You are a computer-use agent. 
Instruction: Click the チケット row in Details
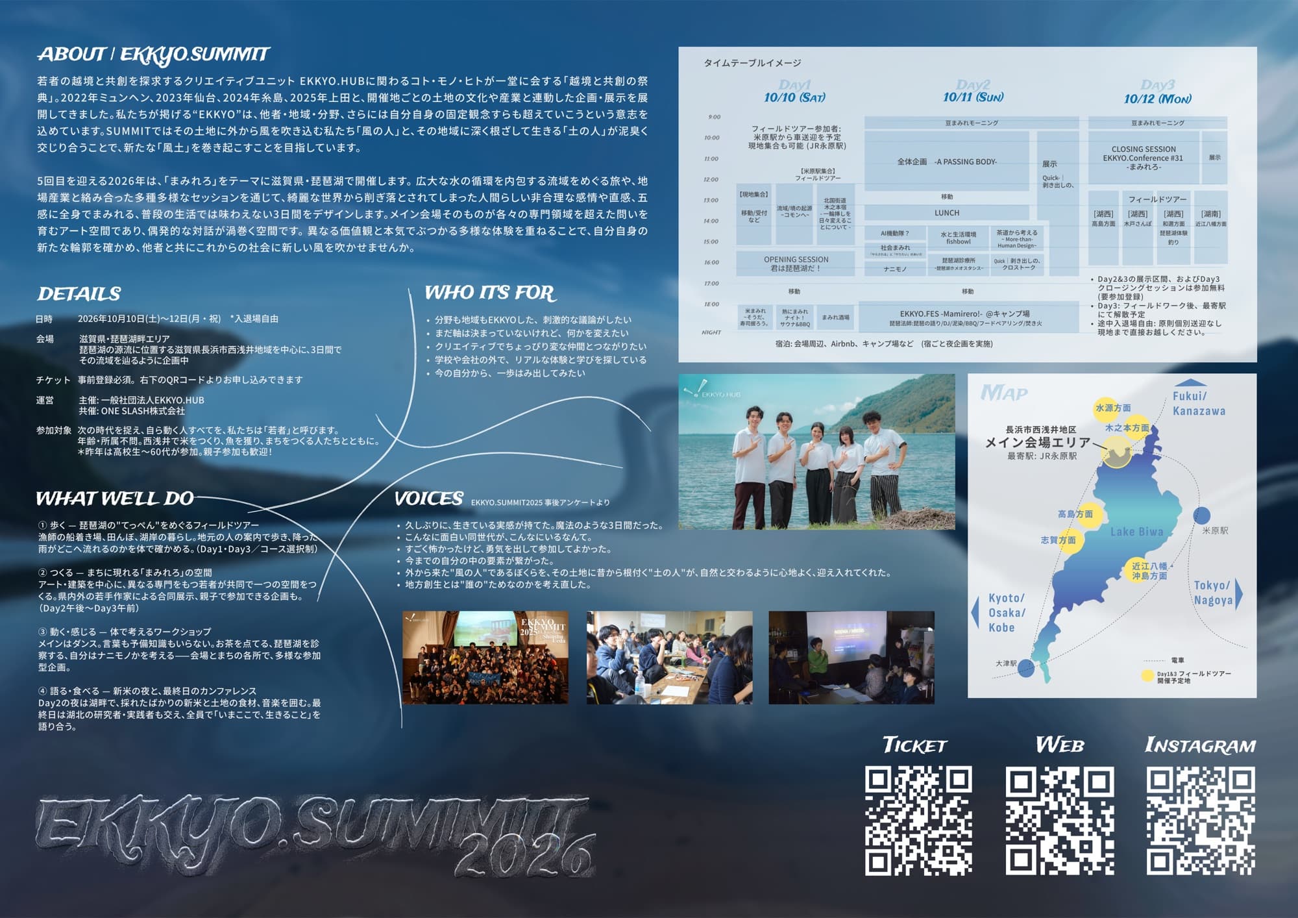[169, 380]
